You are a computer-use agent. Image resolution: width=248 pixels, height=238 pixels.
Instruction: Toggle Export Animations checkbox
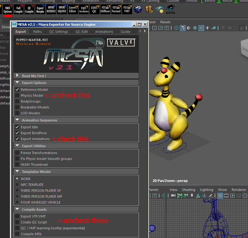click(x=17, y=139)
